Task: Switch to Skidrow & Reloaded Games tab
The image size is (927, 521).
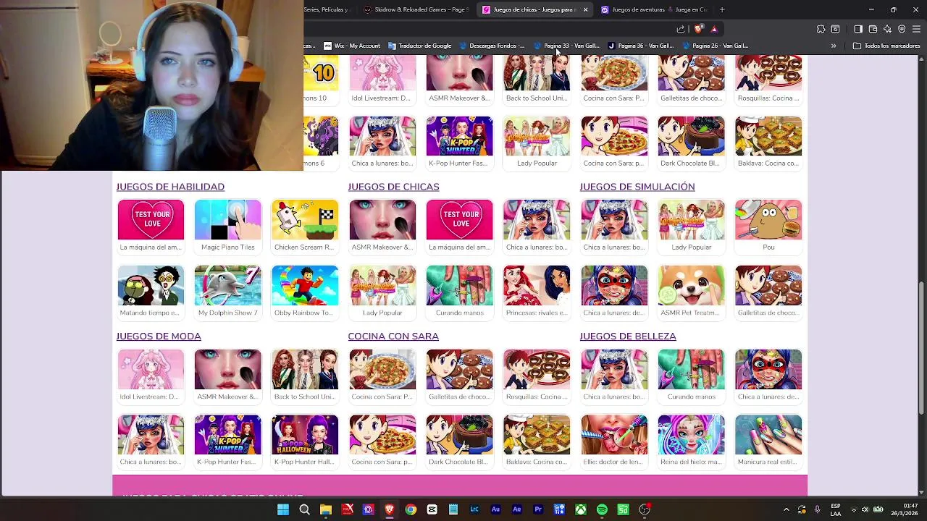Action: pyautogui.click(x=416, y=9)
